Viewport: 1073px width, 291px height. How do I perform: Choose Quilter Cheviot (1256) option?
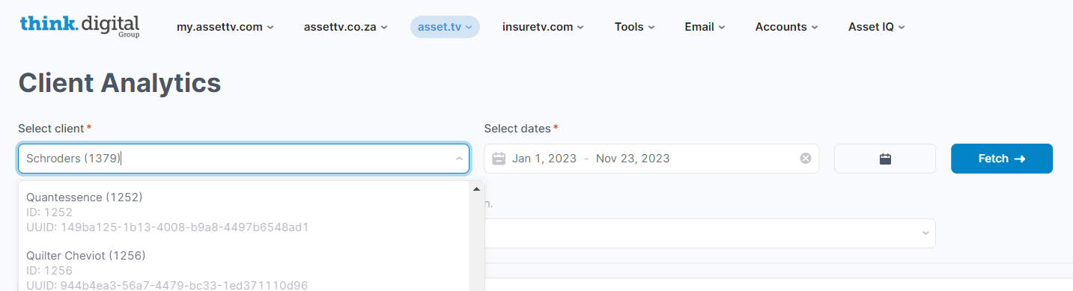[x=244, y=269]
